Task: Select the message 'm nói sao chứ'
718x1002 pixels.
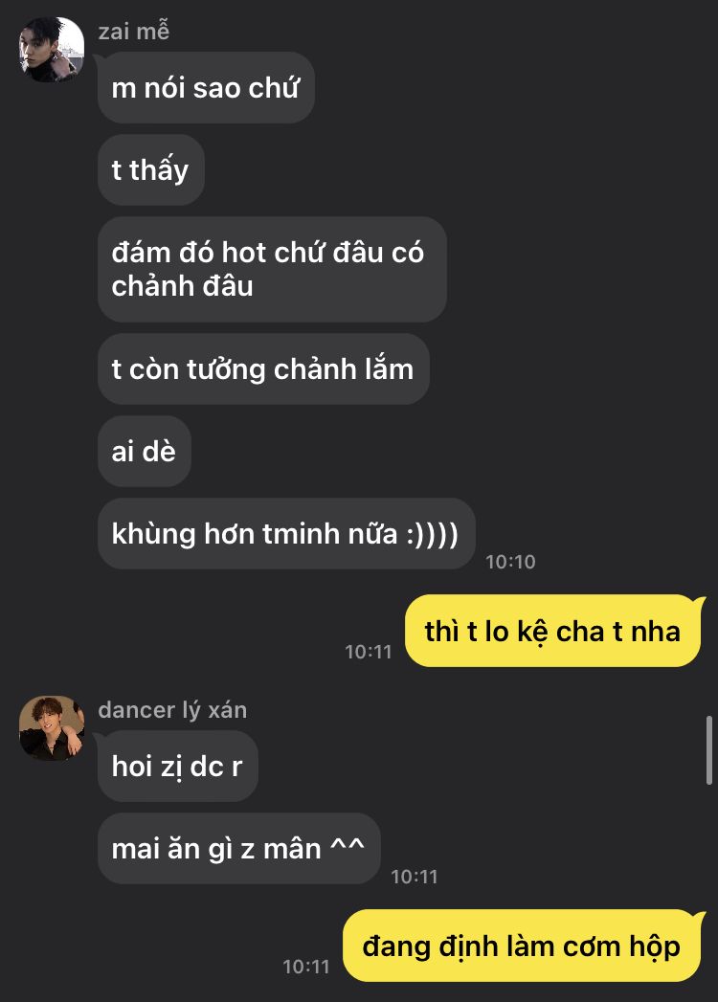Action: click(206, 87)
